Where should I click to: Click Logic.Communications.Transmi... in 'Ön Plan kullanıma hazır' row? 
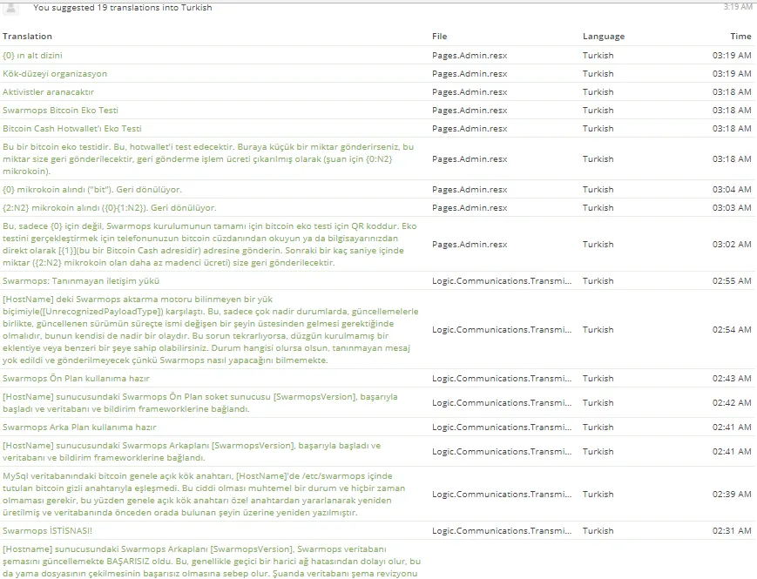502,378
